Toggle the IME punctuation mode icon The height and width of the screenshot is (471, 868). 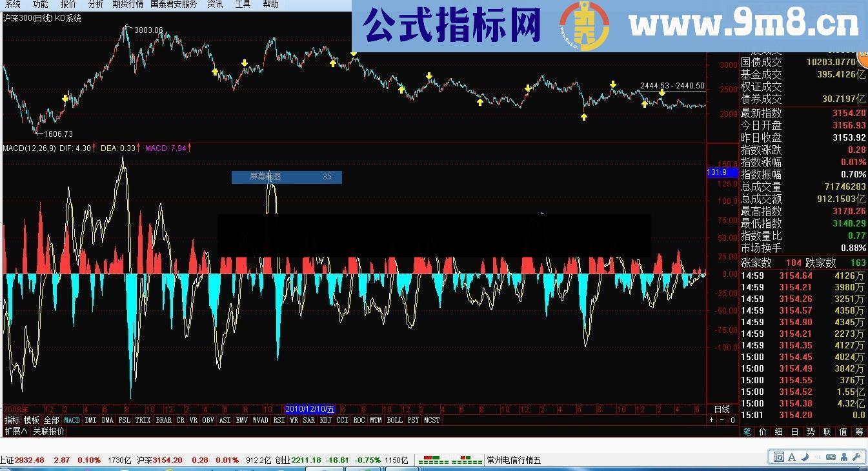tap(816, 457)
